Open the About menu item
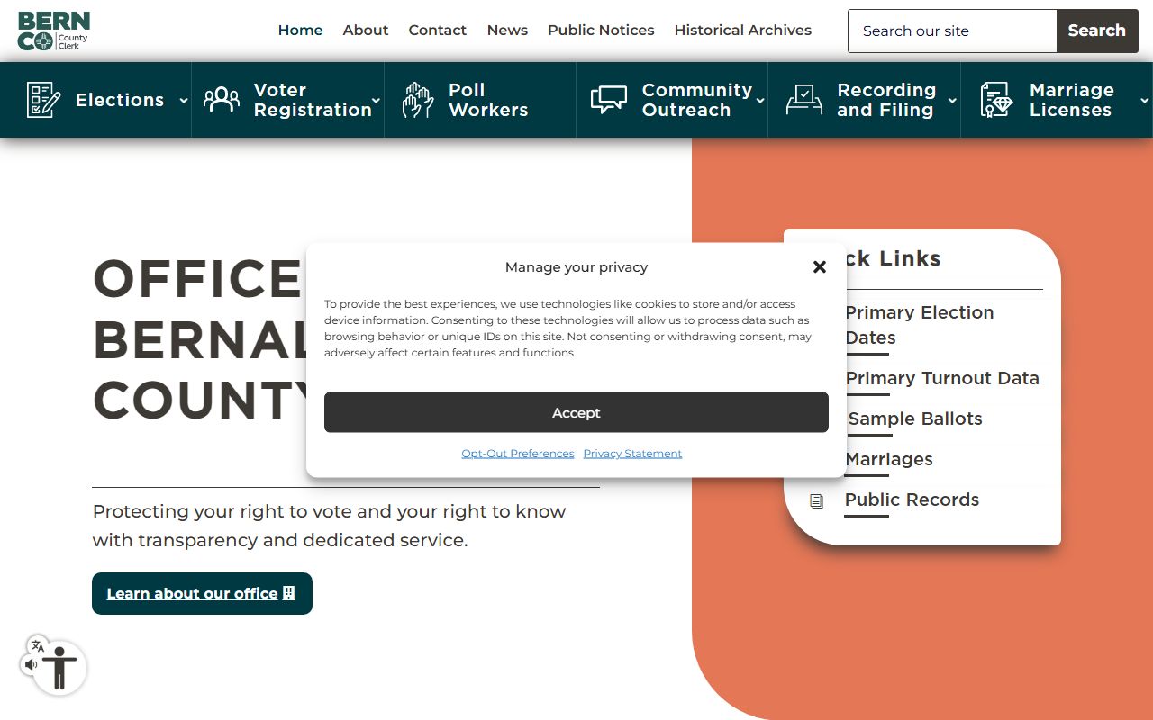Screen dimensions: 1153x720 (x=366, y=31)
